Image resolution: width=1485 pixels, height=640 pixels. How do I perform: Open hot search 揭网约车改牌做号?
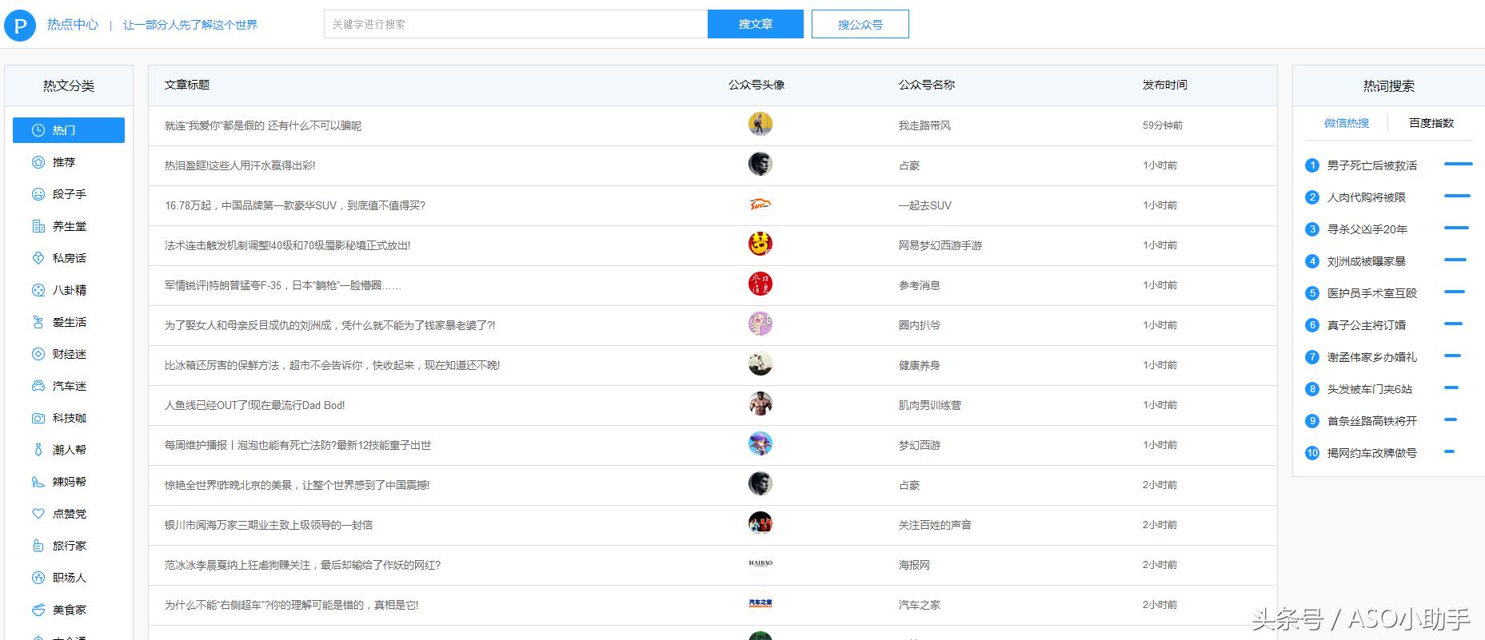(x=1372, y=453)
